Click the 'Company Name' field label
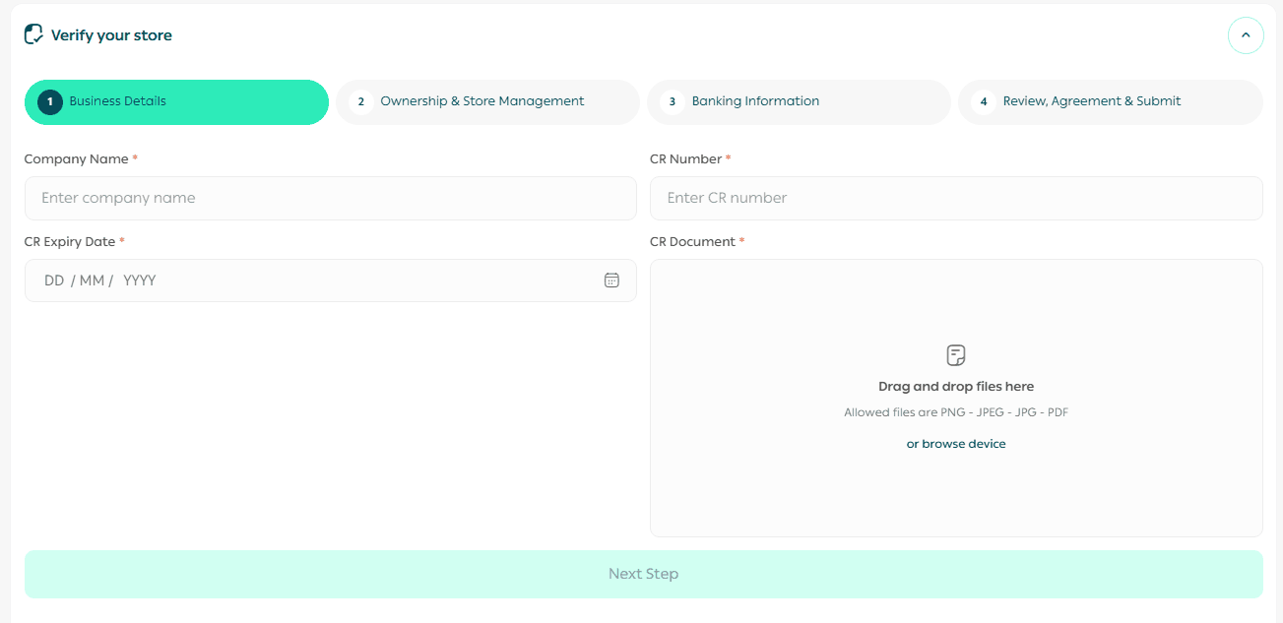Image resolution: width=1283 pixels, height=623 pixels. [77, 159]
